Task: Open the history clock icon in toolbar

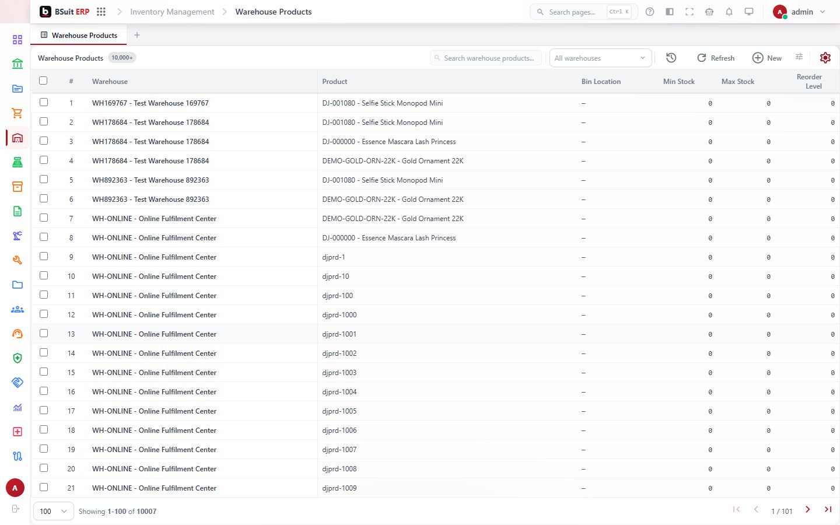Action: click(671, 58)
